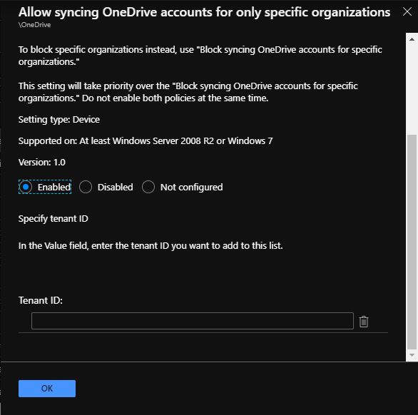Click the \OneDrive path text

coord(34,25)
